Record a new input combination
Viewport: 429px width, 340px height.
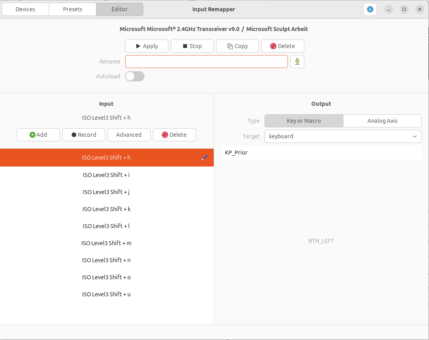[x=84, y=135]
